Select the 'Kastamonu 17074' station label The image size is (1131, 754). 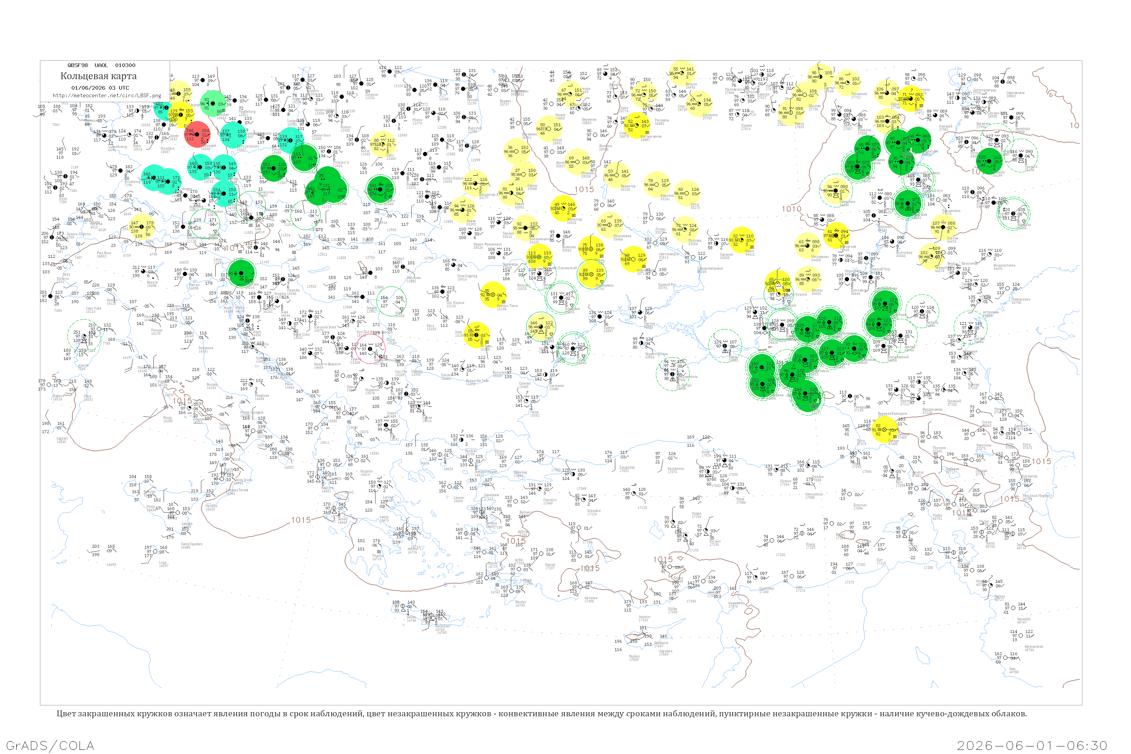click(676, 470)
